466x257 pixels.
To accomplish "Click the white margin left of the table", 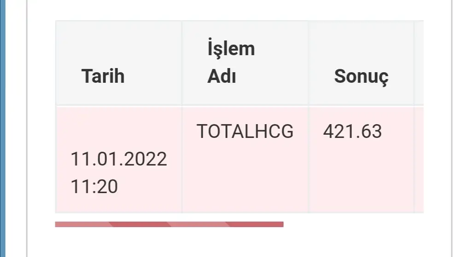I will 41,129.
